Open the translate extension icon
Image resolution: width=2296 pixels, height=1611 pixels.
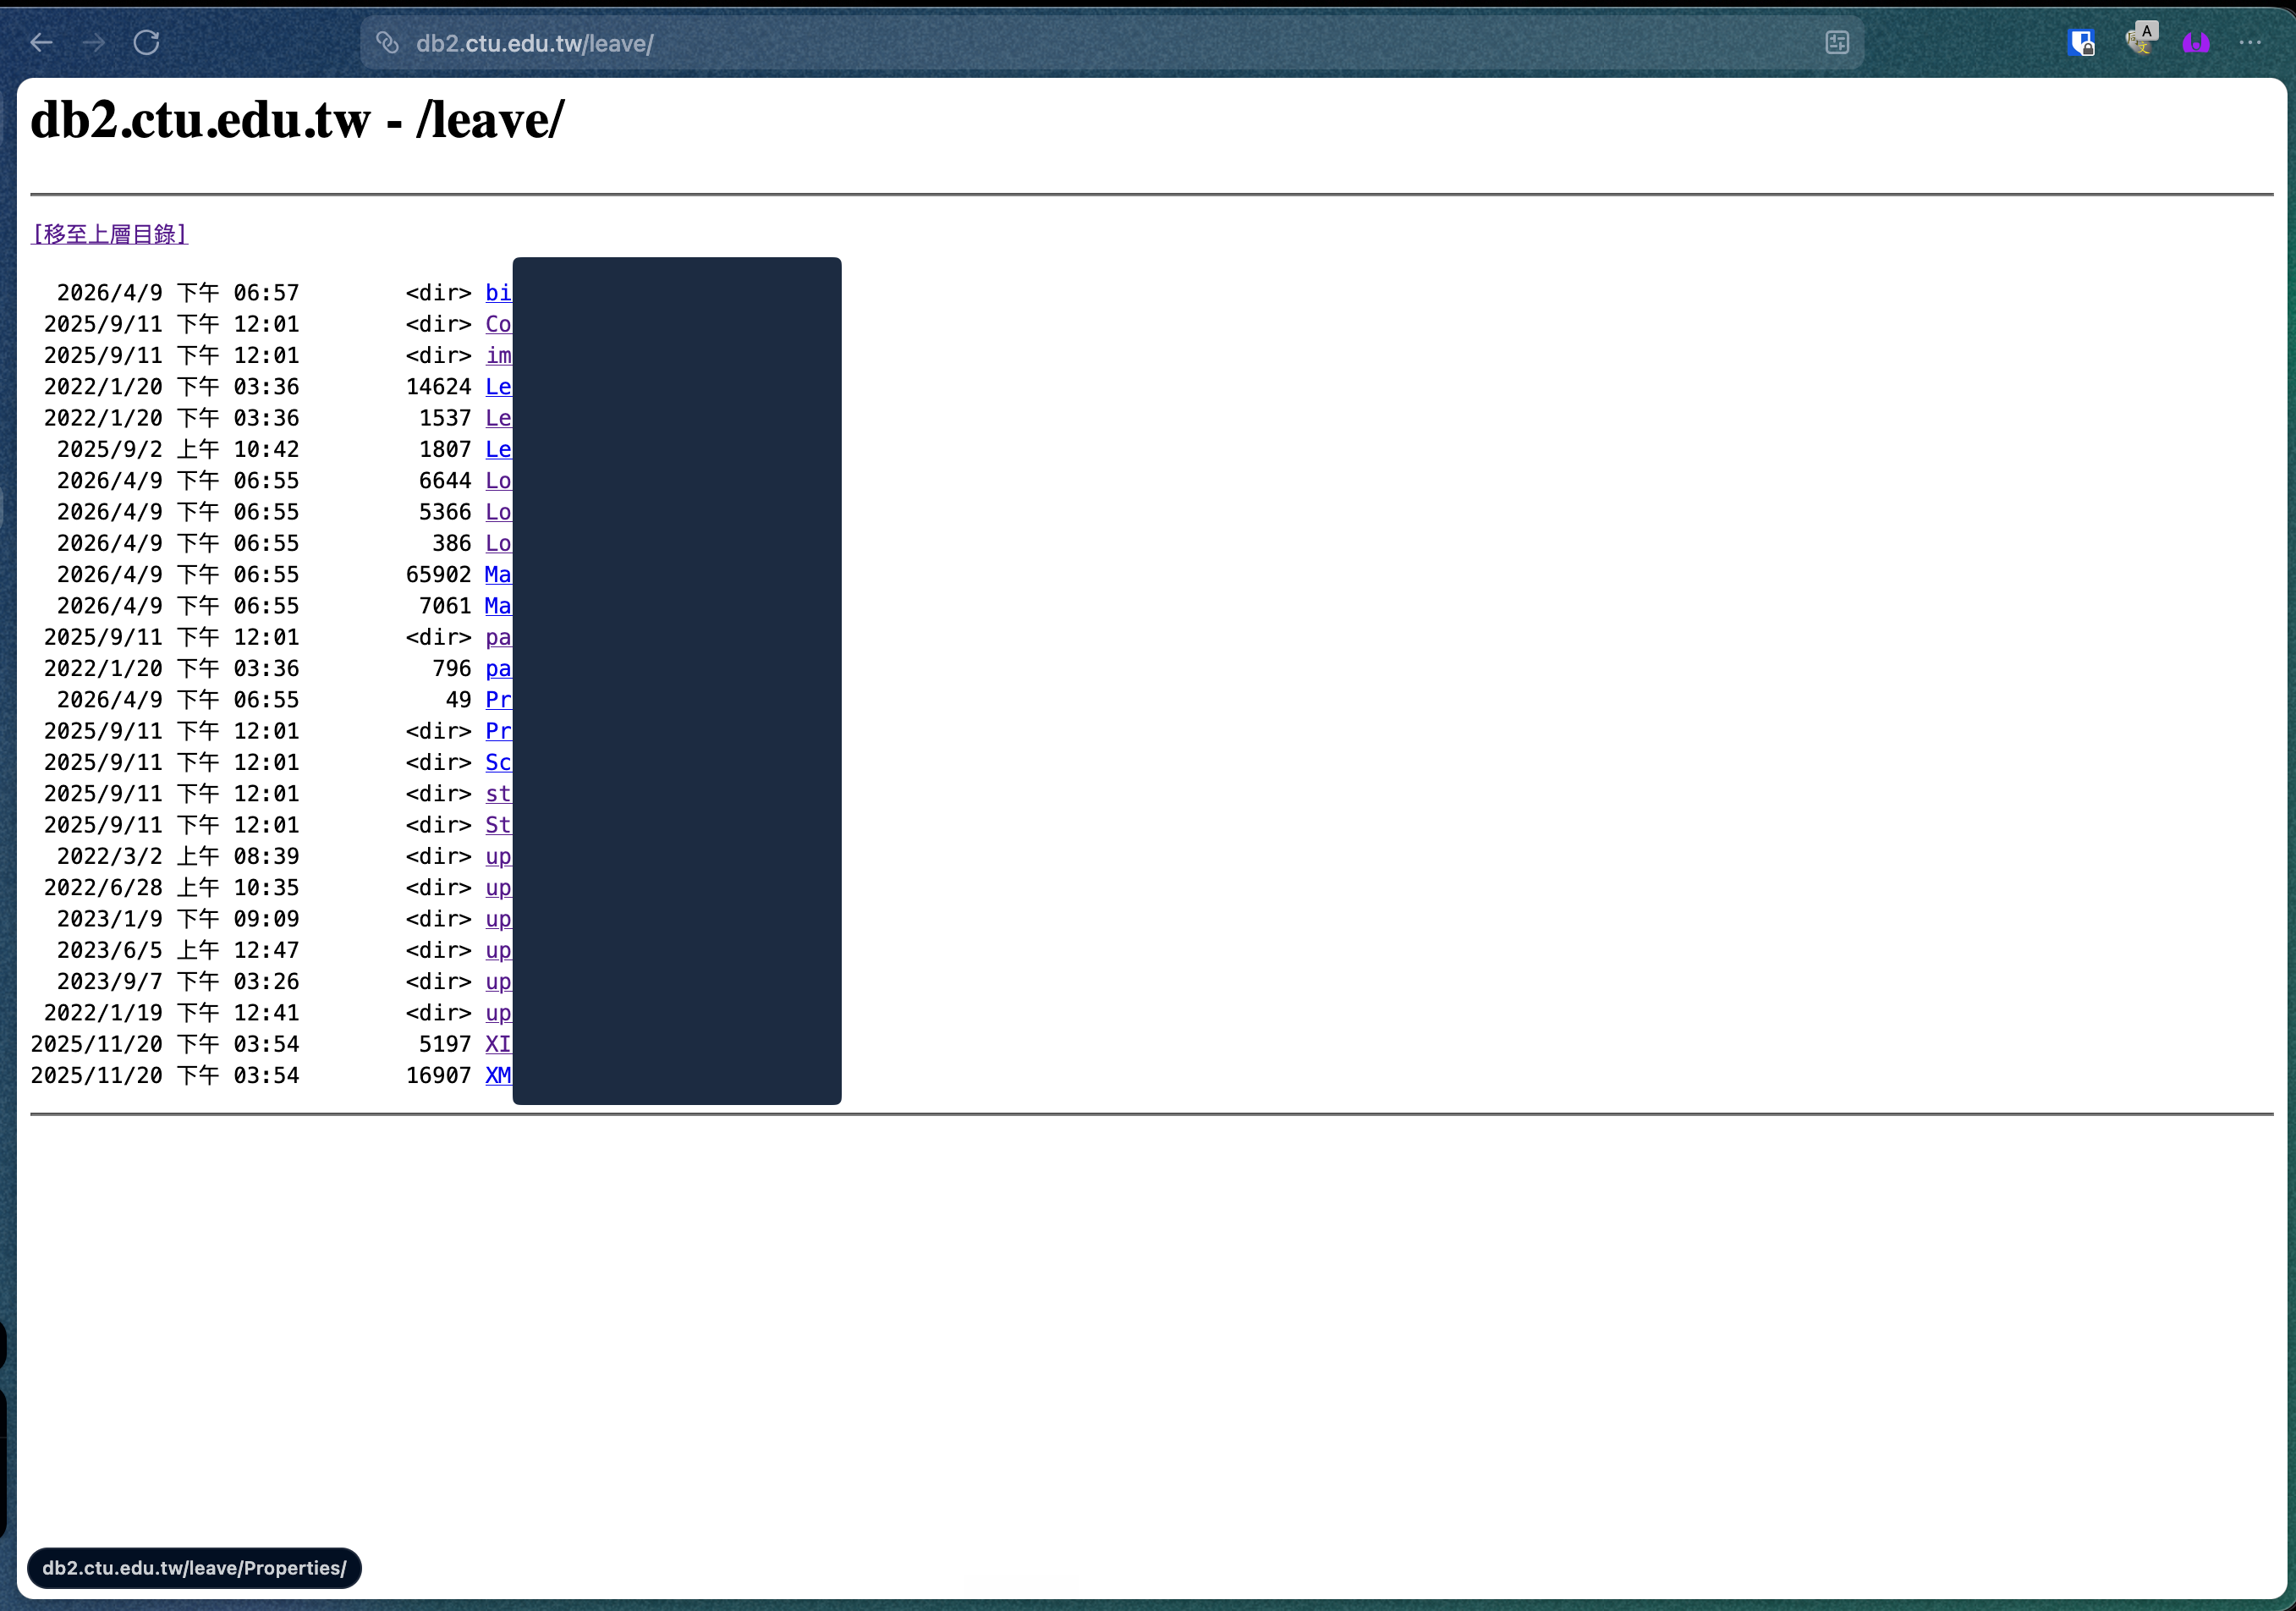[2141, 39]
